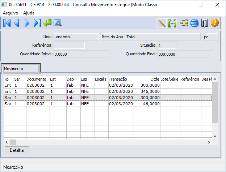Open the yellow hierarchy tree icon
This screenshot has width=226, height=172.
[184, 23]
